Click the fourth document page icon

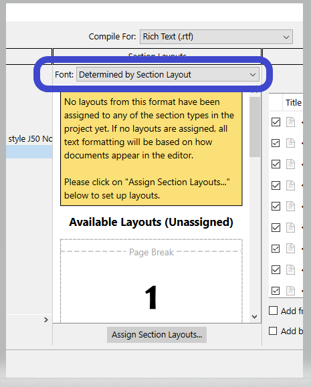pos(290,185)
